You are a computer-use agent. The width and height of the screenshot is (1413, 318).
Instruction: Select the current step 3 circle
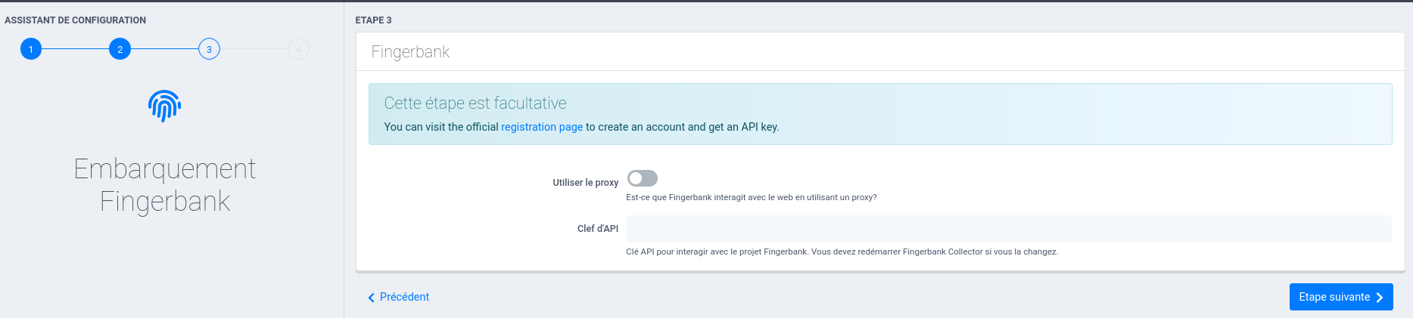[x=209, y=49]
